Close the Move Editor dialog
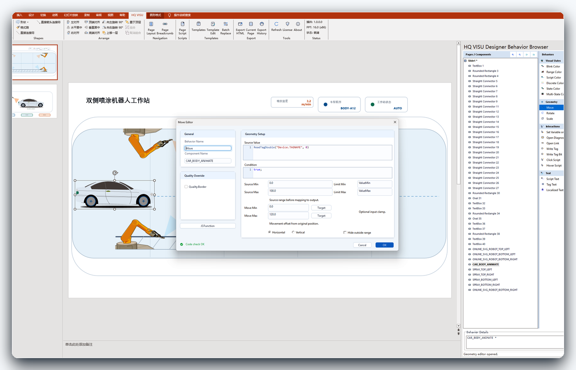Screen dimensions: 576x370 (395, 122)
